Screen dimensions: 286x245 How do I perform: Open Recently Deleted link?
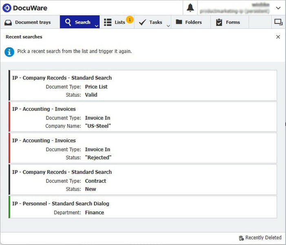(263, 238)
